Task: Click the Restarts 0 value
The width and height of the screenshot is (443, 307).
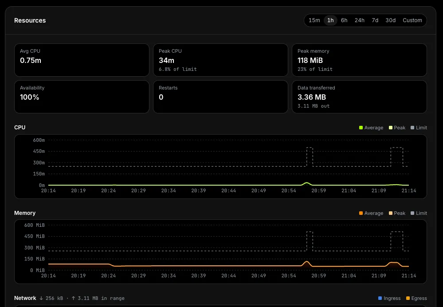Action: (161, 97)
